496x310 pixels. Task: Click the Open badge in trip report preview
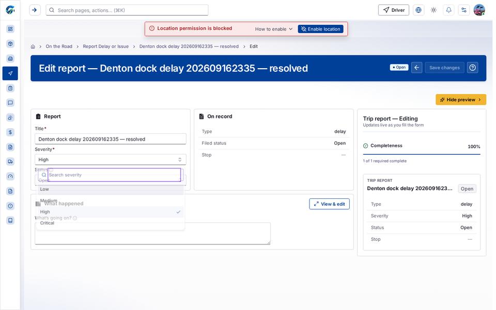(467, 189)
